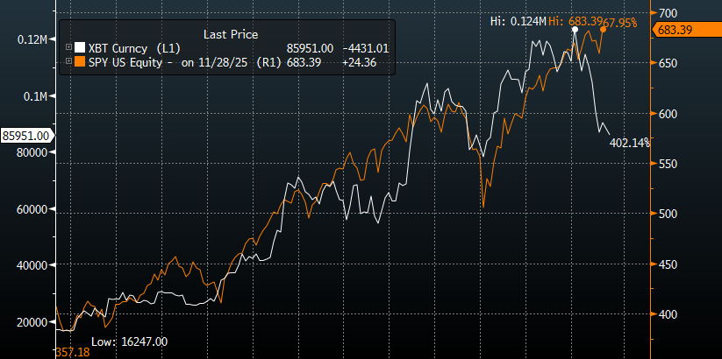The width and height of the screenshot is (722, 359).
Task: Click the orange 683.39 right-axis price tag
Action: (x=685, y=30)
